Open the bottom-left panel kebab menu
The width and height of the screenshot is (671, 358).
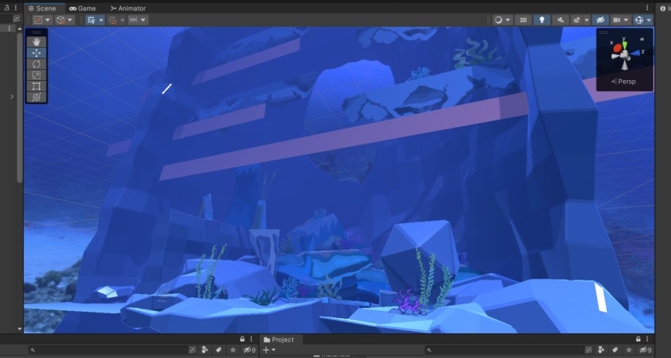pyautogui.click(x=251, y=339)
